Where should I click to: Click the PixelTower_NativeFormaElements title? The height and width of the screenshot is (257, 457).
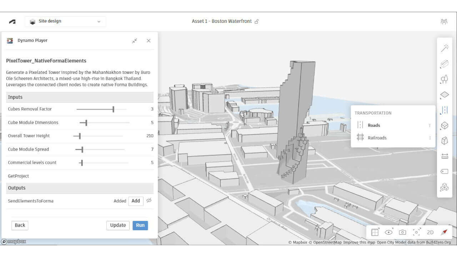[x=46, y=61]
